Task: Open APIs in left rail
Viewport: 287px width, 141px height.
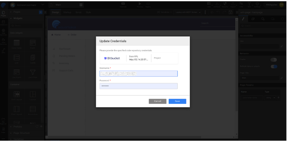Action: pyautogui.click(x=3, y=51)
